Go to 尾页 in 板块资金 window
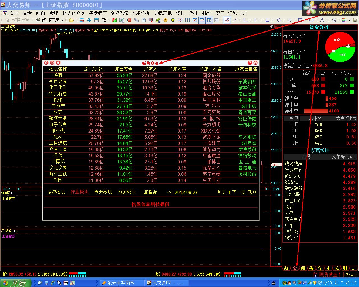 click(252, 192)
